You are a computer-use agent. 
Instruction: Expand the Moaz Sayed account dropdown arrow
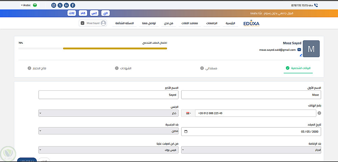point(82,23)
